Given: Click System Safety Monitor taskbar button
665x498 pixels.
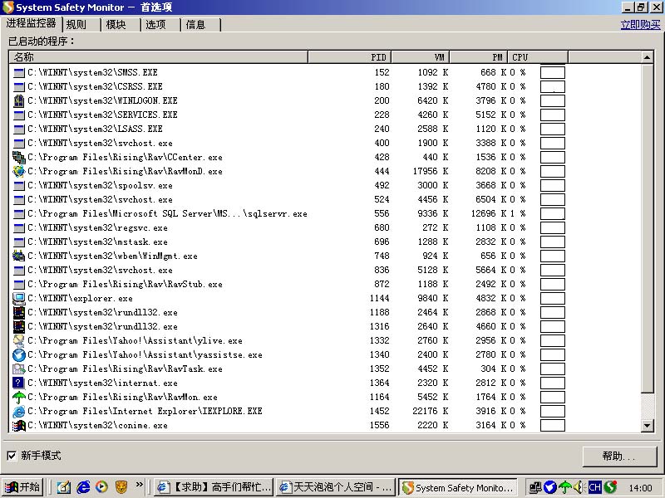Looking at the screenshot, I should pyautogui.click(x=458, y=487).
